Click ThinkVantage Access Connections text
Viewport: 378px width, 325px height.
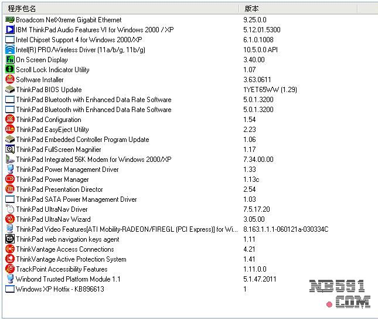click(x=65, y=249)
